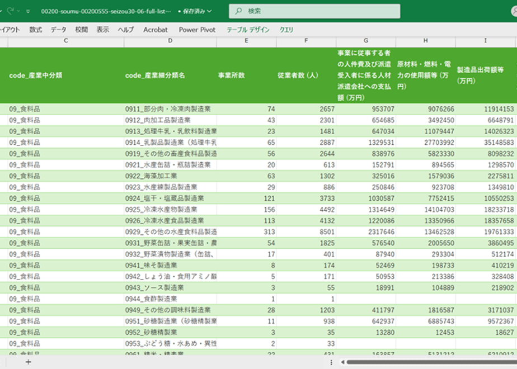This screenshot has height=369, width=517.
Task: Select value 953707 in column G
Action: [x=366, y=109]
